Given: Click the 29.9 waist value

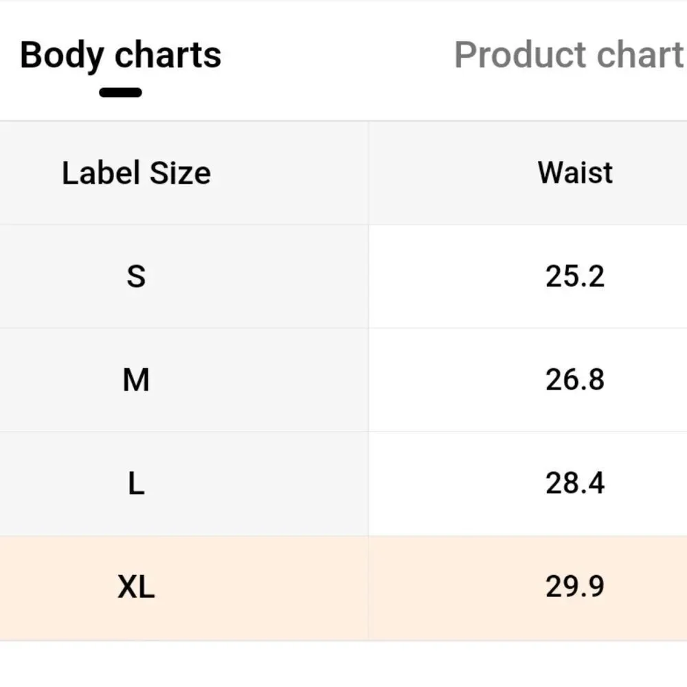Looking at the screenshot, I should click(x=575, y=587).
